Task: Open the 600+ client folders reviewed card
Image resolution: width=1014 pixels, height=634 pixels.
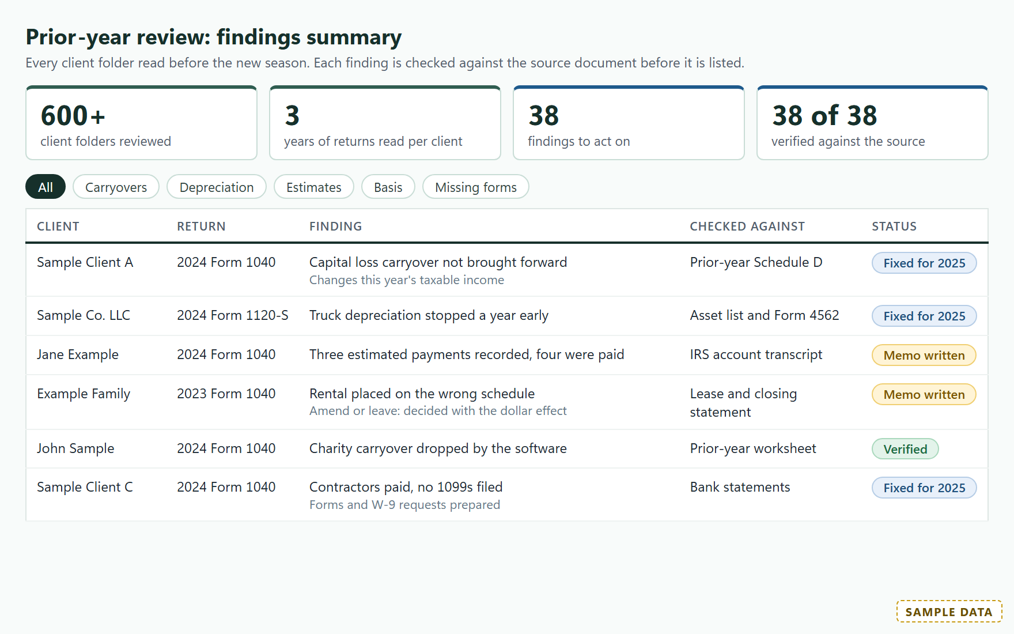Action: [x=141, y=123]
